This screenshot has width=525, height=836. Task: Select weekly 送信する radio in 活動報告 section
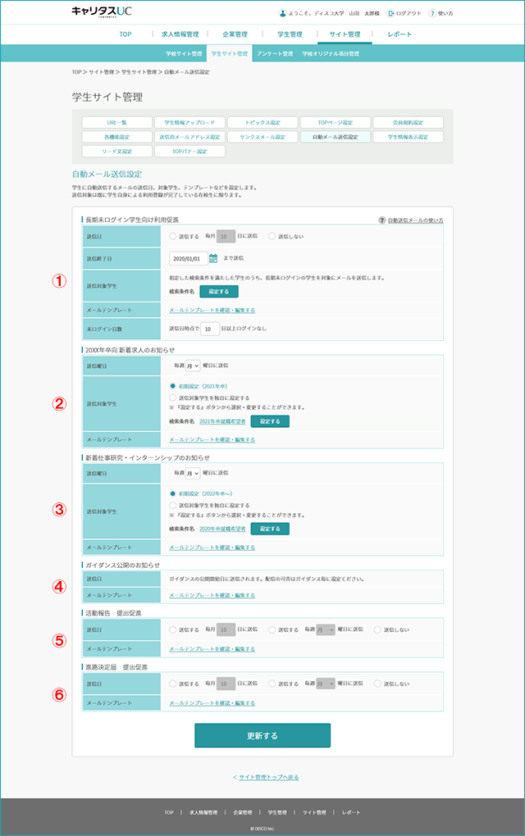[272, 629]
